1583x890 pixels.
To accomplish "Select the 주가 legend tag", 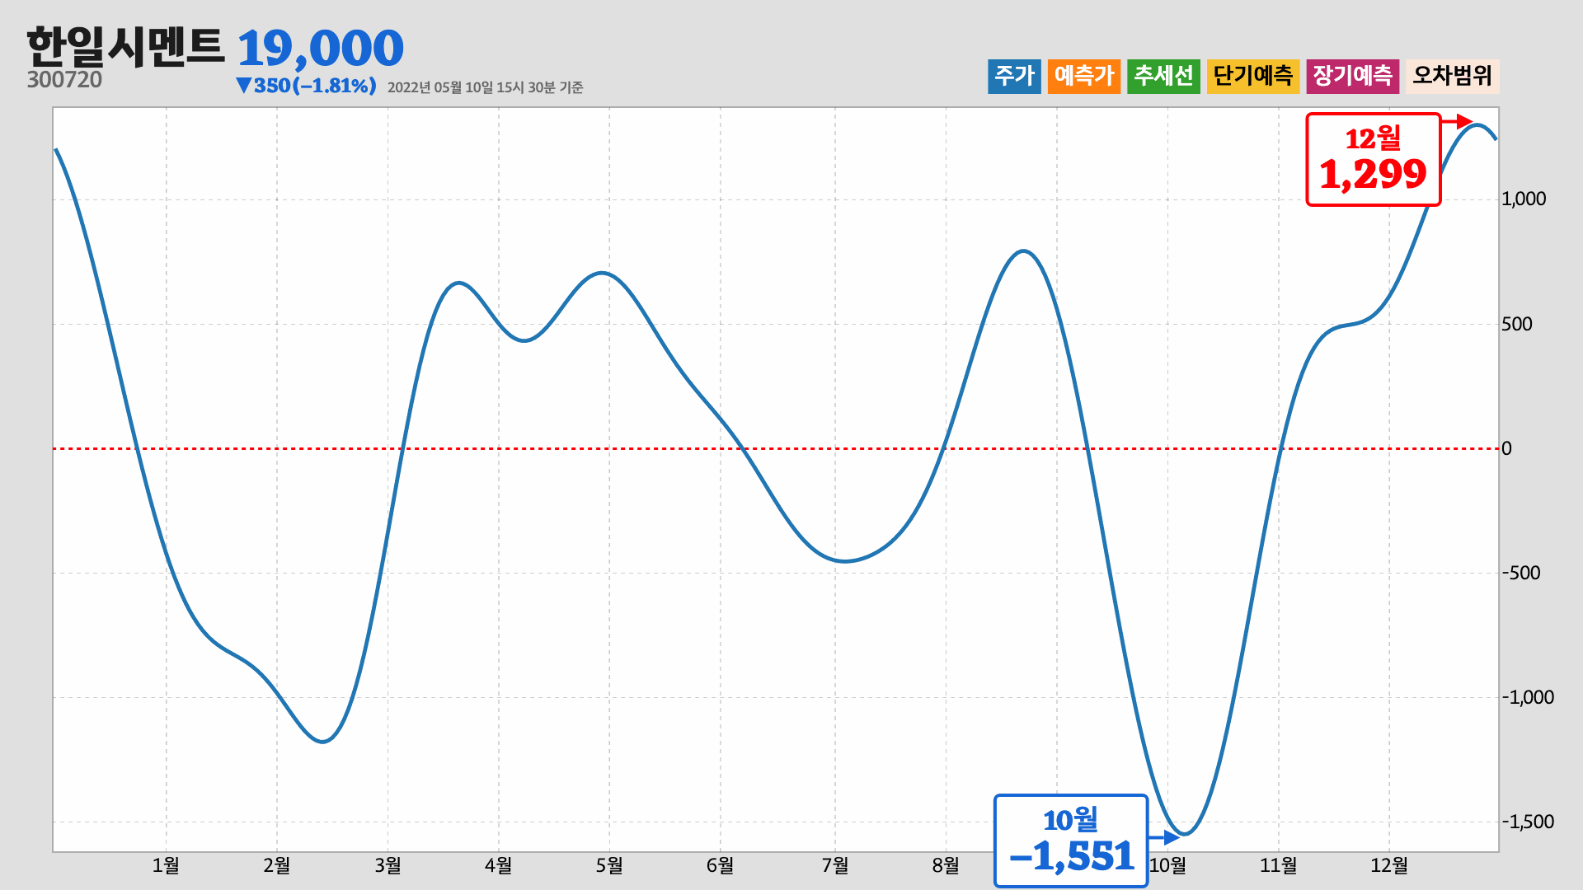I will coord(1014,76).
